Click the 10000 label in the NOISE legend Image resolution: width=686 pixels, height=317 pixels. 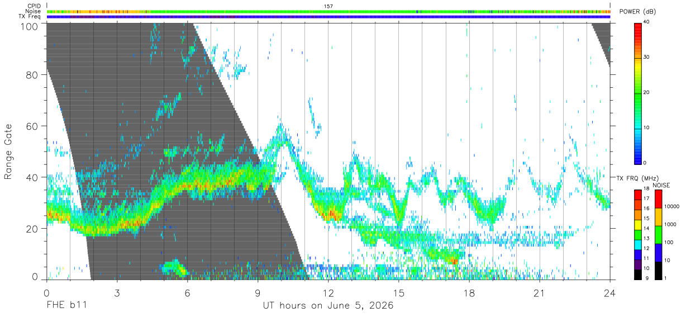point(673,207)
